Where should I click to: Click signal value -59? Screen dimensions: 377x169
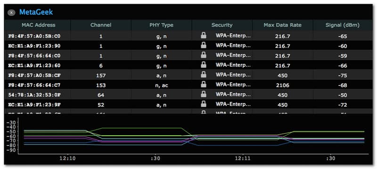[x=343, y=56]
